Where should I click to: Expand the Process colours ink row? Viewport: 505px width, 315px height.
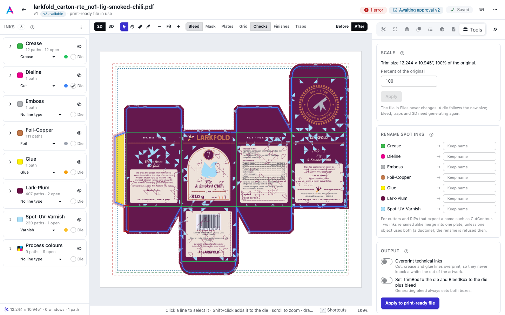click(x=11, y=248)
